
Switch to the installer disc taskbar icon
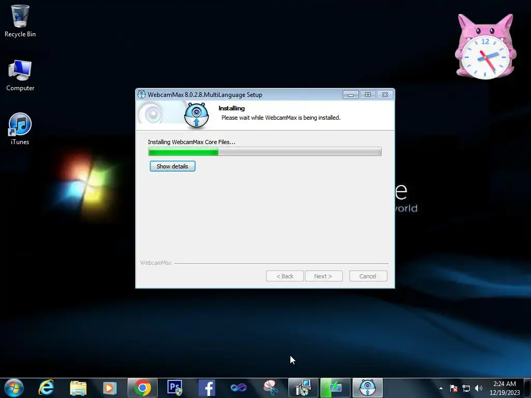(x=303, y=388)
